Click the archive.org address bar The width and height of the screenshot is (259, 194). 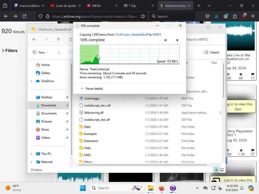click(x=95, y=16)
